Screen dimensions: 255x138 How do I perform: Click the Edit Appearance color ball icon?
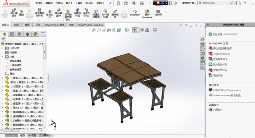coord(142,30)
